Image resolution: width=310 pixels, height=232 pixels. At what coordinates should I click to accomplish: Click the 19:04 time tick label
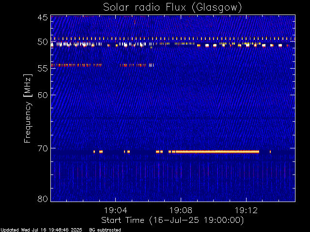(115, 211)
